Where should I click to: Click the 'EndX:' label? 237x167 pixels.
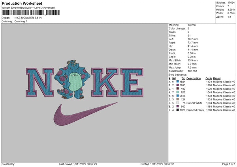[x=173, y=53]
